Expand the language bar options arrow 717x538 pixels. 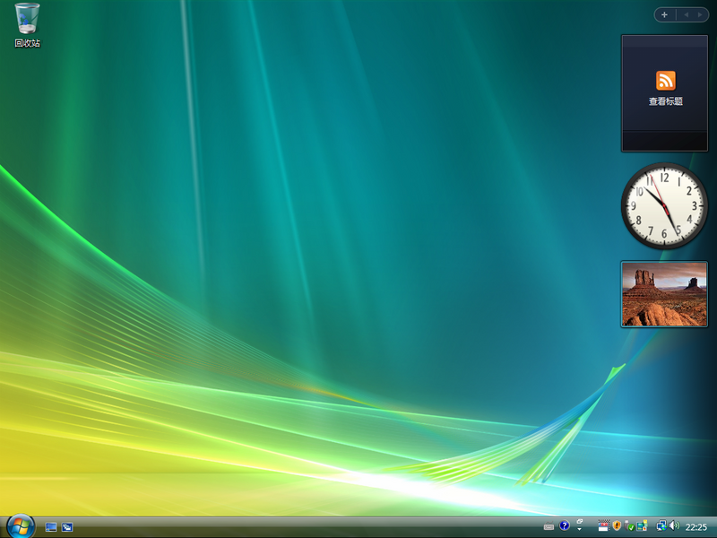(x=579, y=529)
